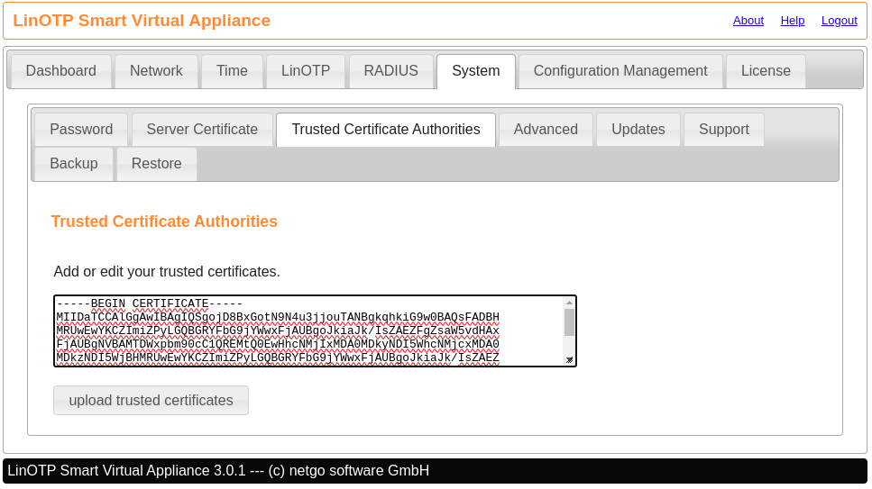
Task: Select the LinOTP tab
Action: tap(306, 71)
